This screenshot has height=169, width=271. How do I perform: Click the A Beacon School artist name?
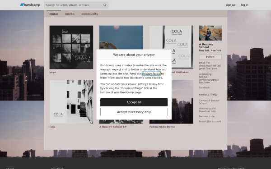coord(206,46)
